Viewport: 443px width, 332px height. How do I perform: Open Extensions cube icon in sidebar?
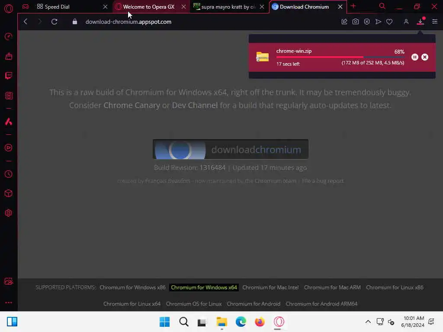(9, 193)
